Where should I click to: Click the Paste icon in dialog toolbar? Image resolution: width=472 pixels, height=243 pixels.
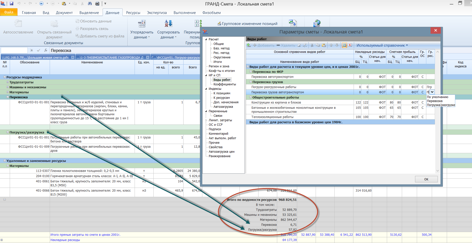(x=324, y=45)
